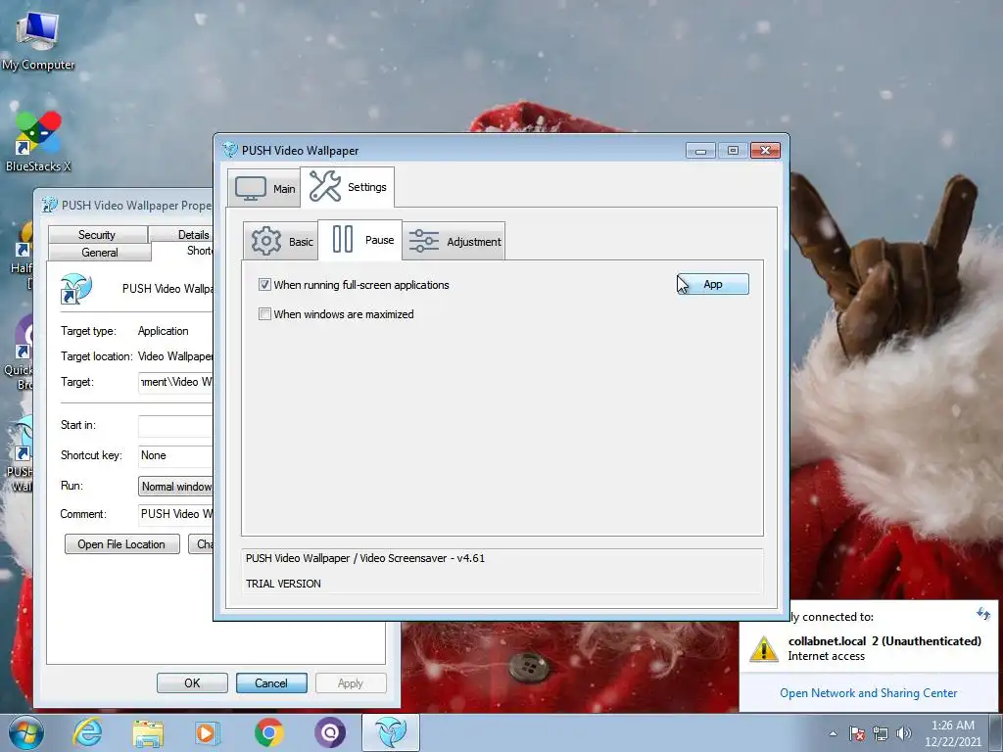Close the PUSH Video Wallpaper window

coord(765,150)
